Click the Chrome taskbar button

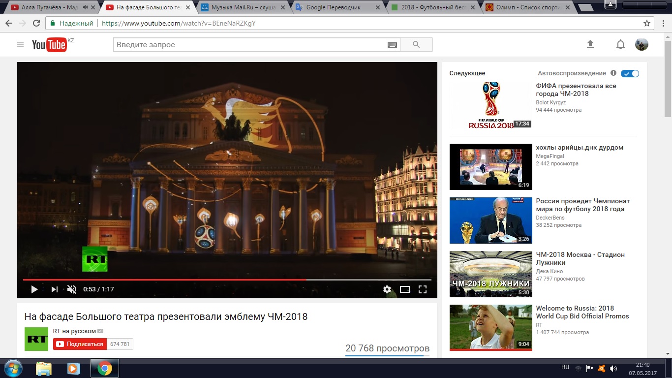[104, 368]
